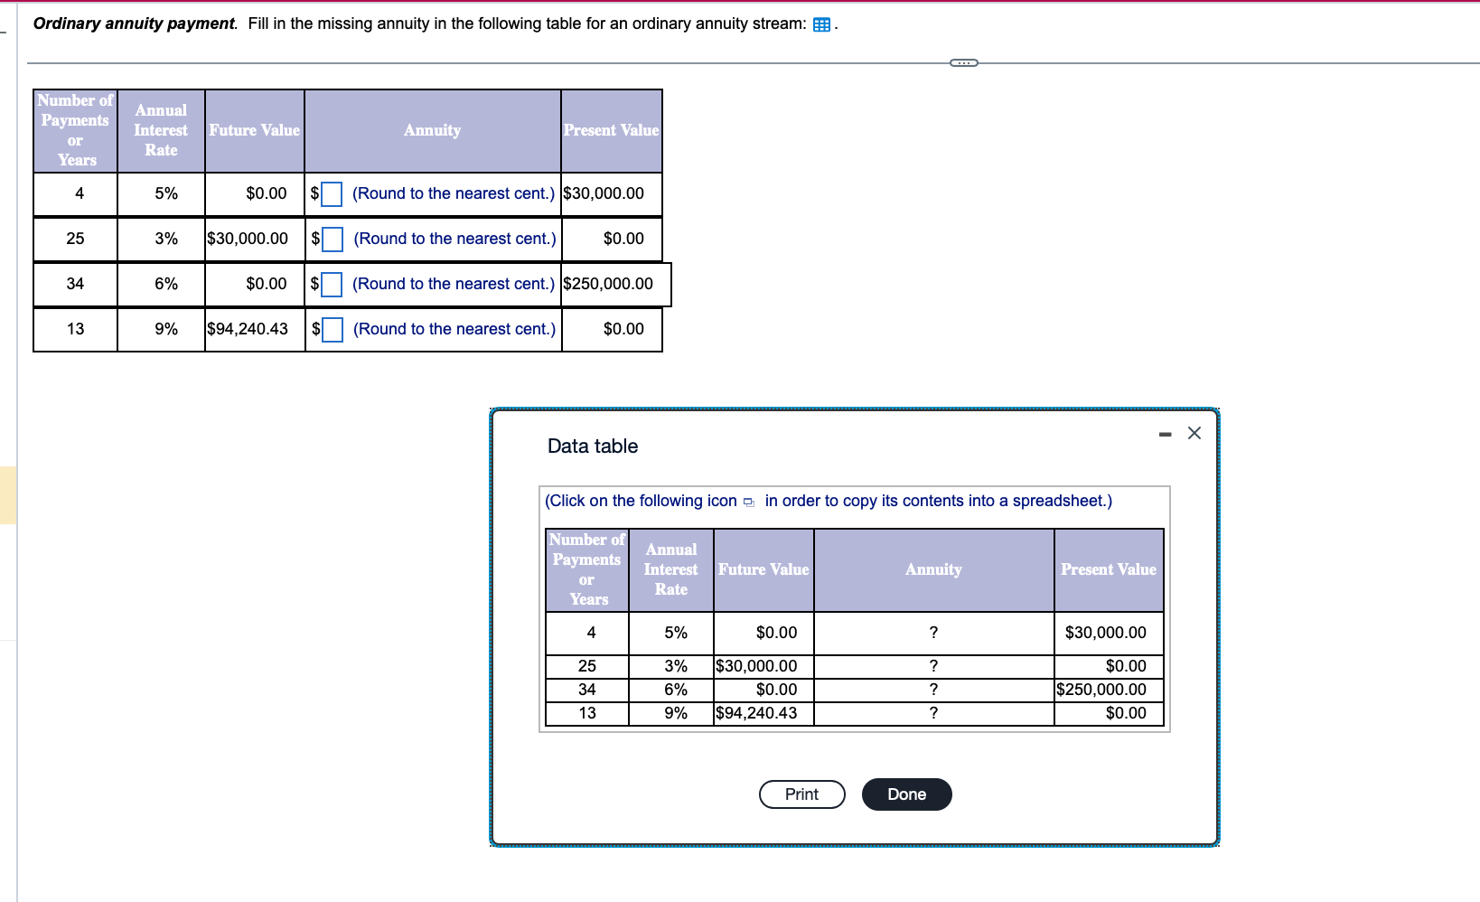
Task: Click the annuity input box in the 3% row
Action: tap(332, 239)
